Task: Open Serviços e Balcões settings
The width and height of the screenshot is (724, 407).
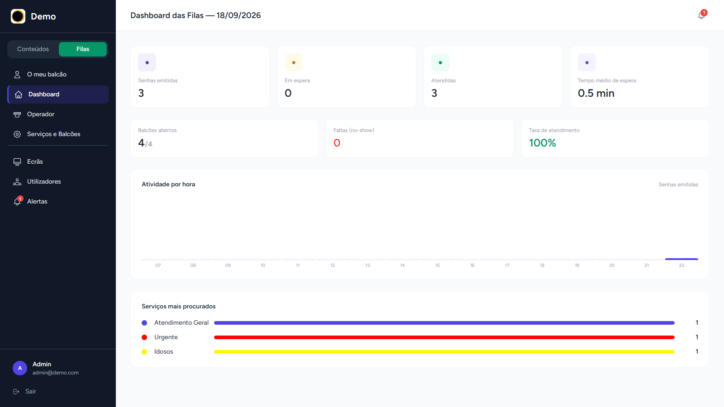Action: click(x=58, y=134)
